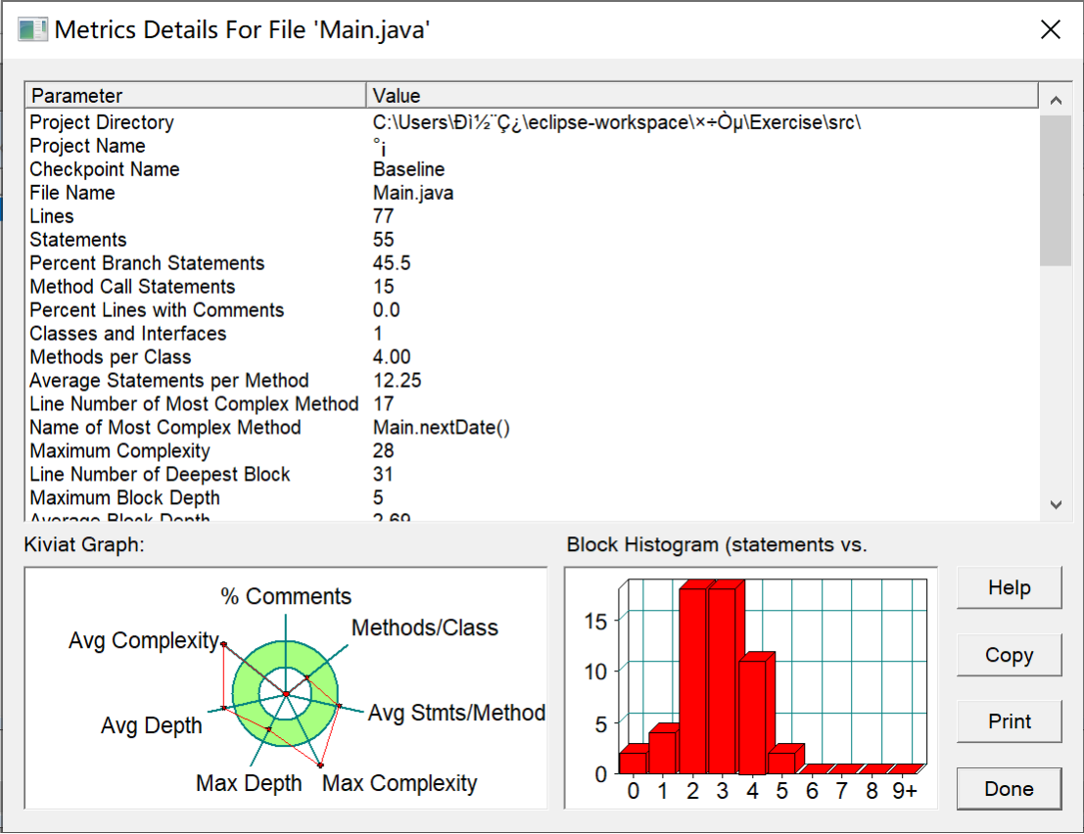Viewport: 1084px width, 834px height.
Task: Click the scrollbar down arrow
Action: pyautogui.click(x=1056, y=505)
